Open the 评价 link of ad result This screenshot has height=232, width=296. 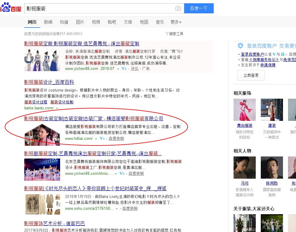pyautogui.click(x=135, y=68)
